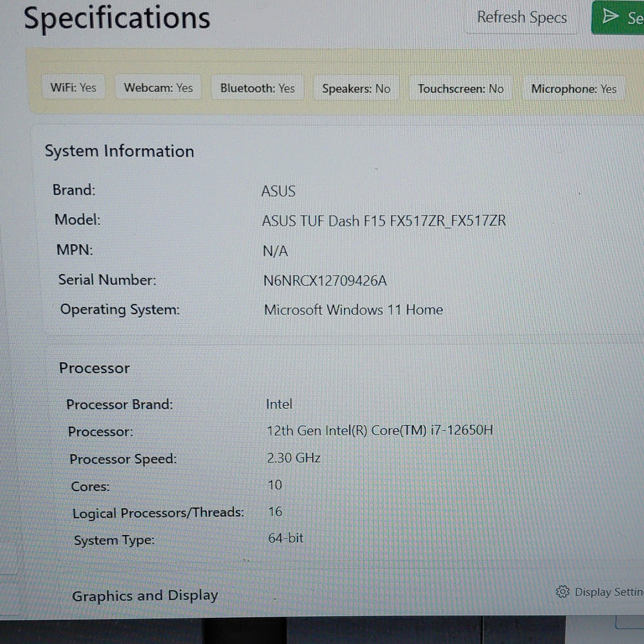Click the System Type: label
This screenshot has width=644, height=644.
point(114,540)
